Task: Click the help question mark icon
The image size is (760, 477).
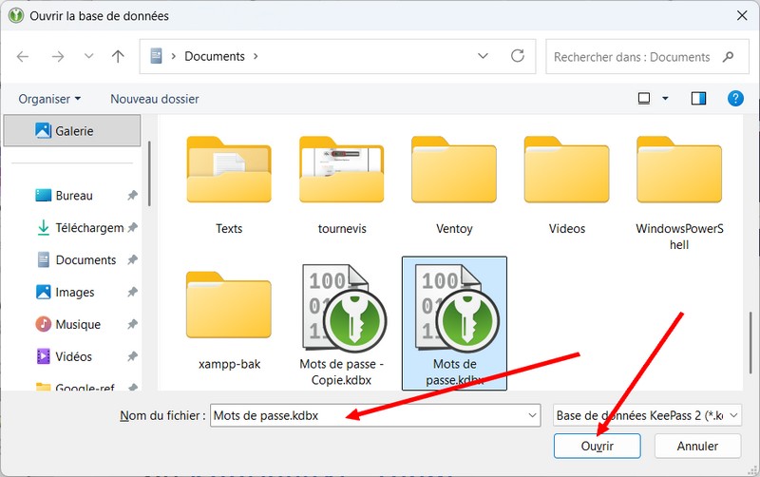Action: pos(734,98)
